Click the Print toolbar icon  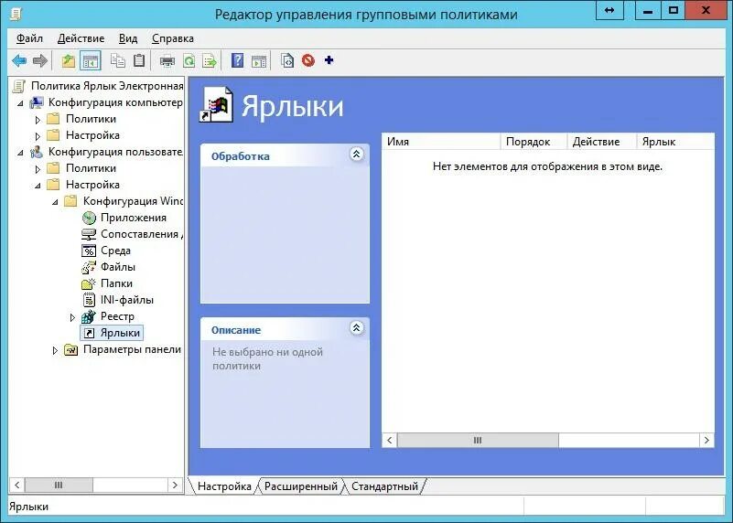[x=167, y=60]
